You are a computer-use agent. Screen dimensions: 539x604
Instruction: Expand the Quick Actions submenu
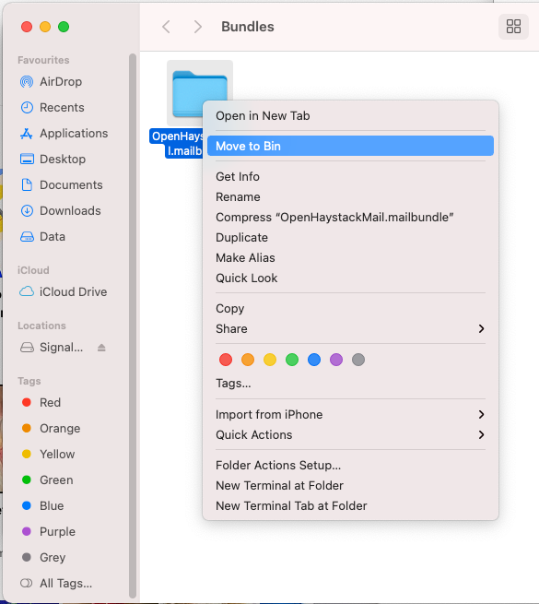pyautogui.click(x=350, y=435)
